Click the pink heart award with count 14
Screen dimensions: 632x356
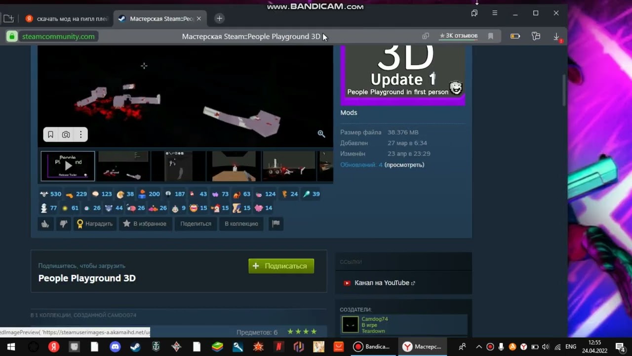[x=263, y=208]
